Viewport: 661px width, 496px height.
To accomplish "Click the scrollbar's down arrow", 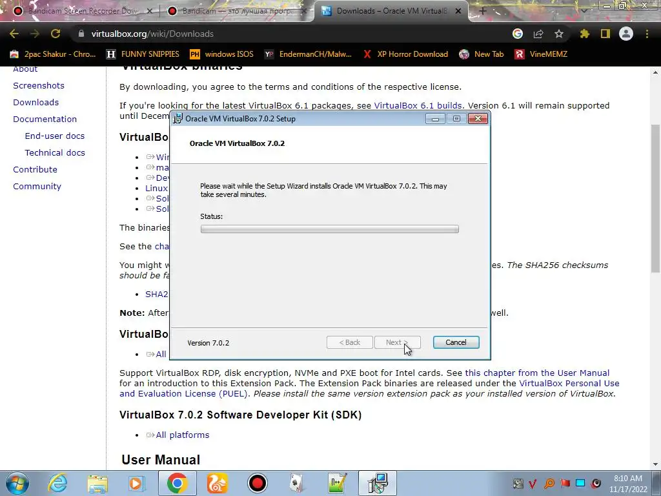I will [656, 464].
